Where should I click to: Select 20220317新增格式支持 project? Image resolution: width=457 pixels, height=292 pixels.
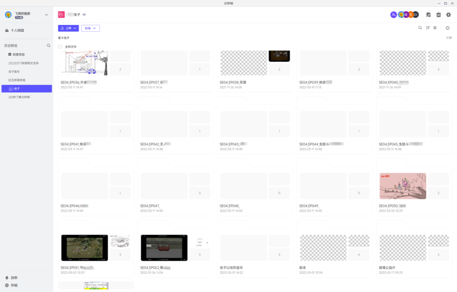[x=23, y=63]
